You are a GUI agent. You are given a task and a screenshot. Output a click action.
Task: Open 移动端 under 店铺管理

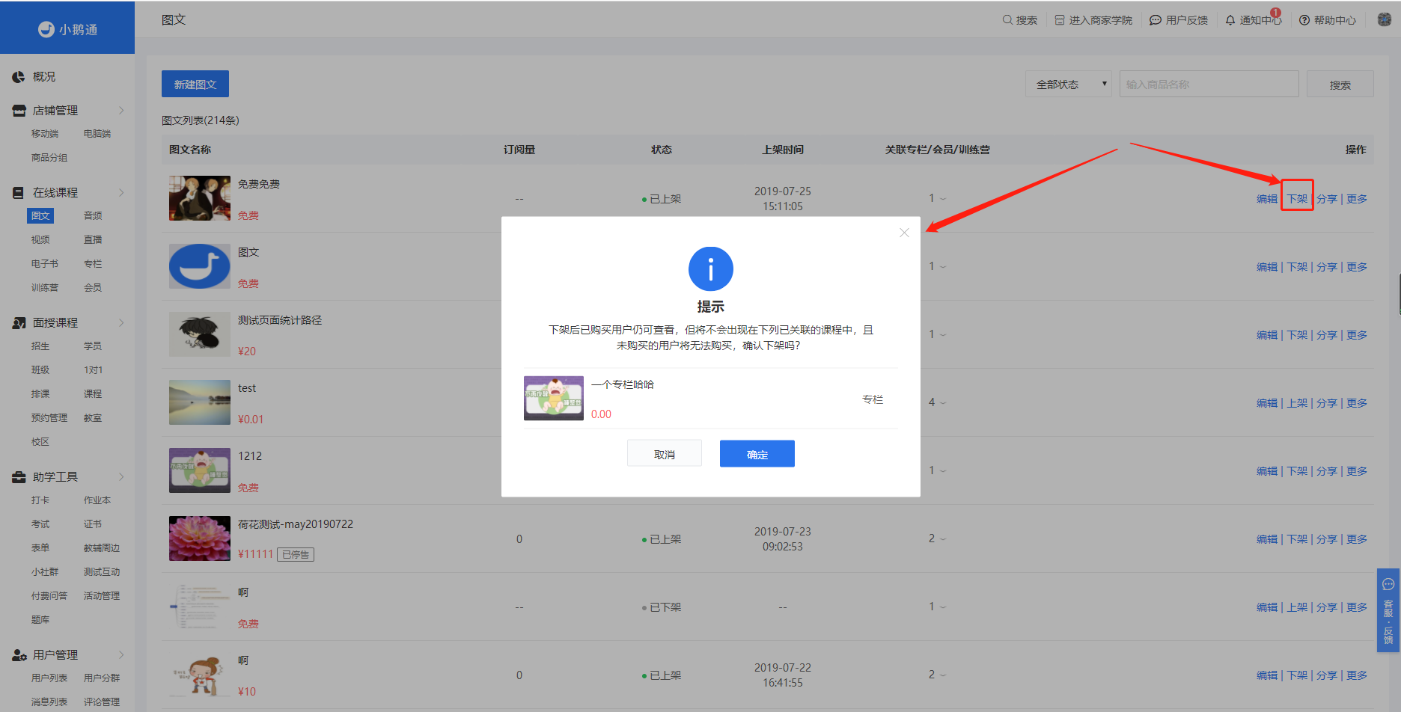[45, 134]
